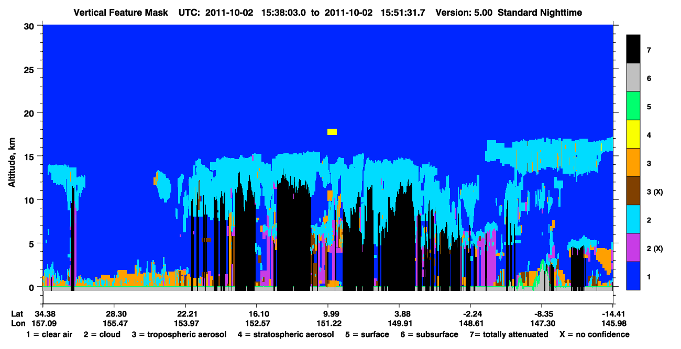Select the start time '15:38:03.0' in title
Viewport: 681px width, 349px height.
(283, 13)
